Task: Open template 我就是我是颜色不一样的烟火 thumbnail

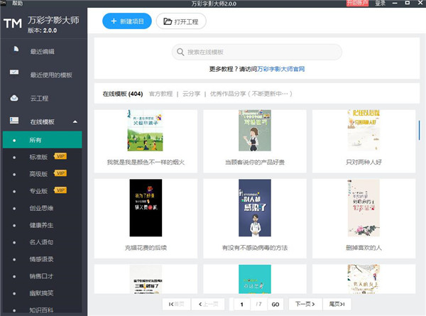Action: pyautogui.click(x=145, y=131)
